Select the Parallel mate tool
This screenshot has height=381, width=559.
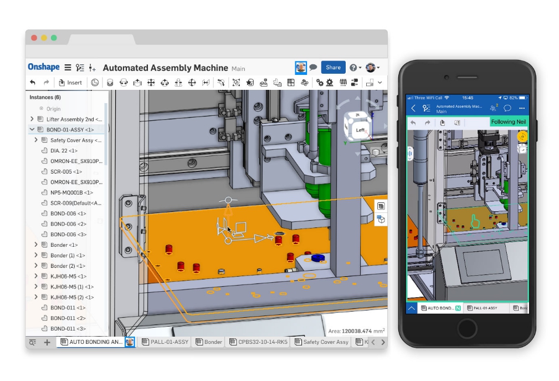[x=206, y=83]
